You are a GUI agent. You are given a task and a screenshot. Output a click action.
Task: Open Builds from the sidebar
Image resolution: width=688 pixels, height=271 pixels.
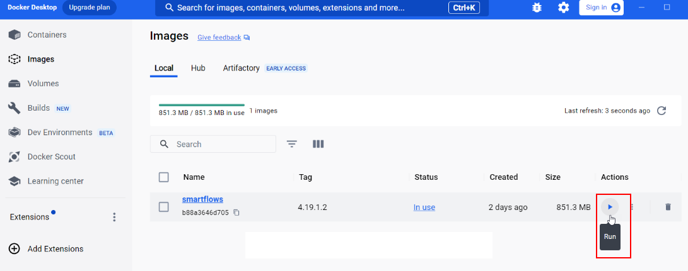coord(38,108)
